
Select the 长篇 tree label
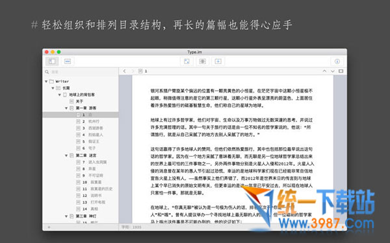[66, 88]
